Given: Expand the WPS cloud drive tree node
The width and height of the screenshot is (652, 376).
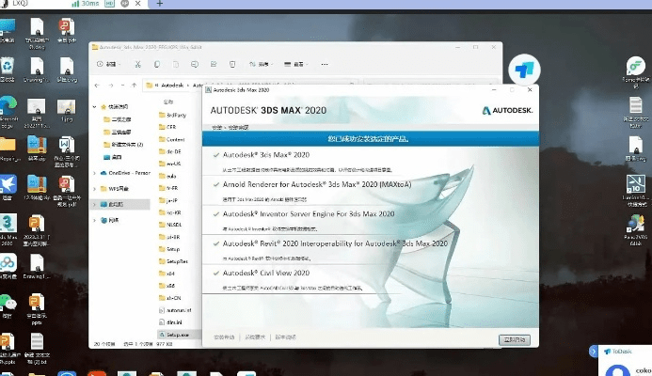Looking at the screenshot, I should tap(95, 189).
